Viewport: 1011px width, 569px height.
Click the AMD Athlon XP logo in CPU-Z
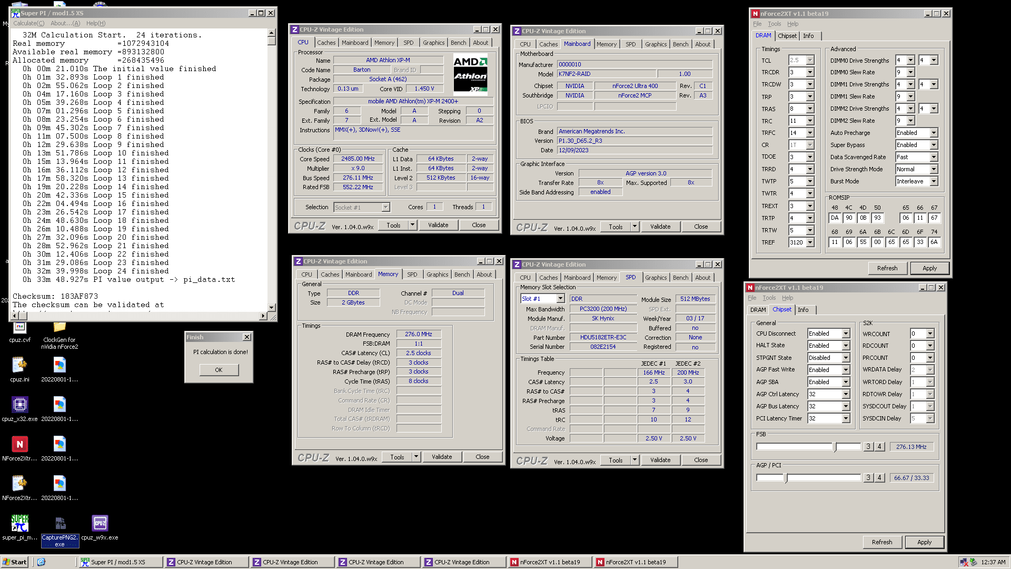[470, 74]
